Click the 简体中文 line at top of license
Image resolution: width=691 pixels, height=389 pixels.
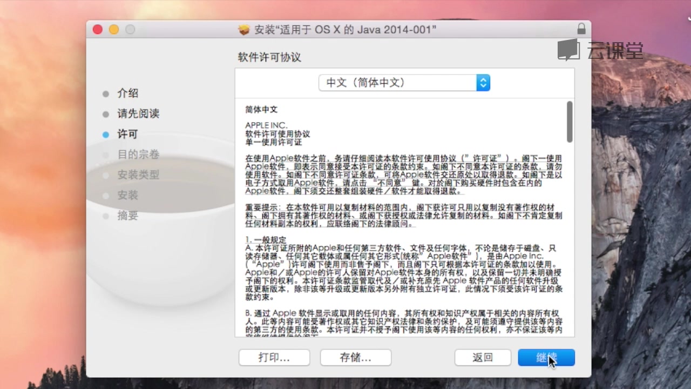[261, 109]
